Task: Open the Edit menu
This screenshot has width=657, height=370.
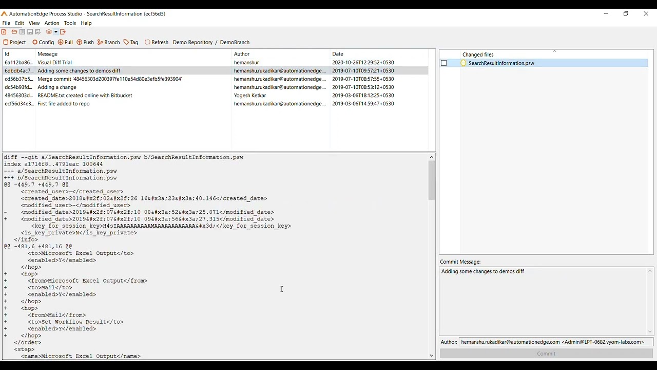Action: coord(20,23)
